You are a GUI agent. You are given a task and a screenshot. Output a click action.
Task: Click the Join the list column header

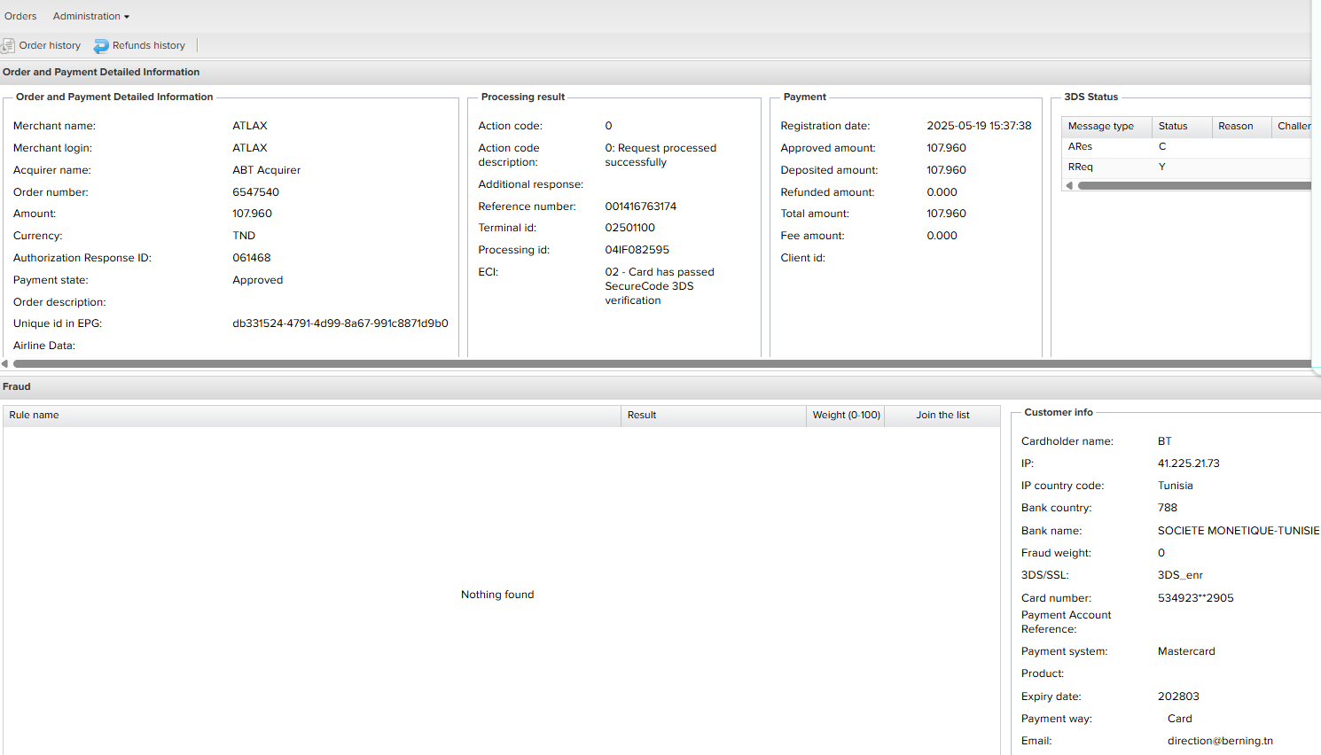tap(942, 415)
